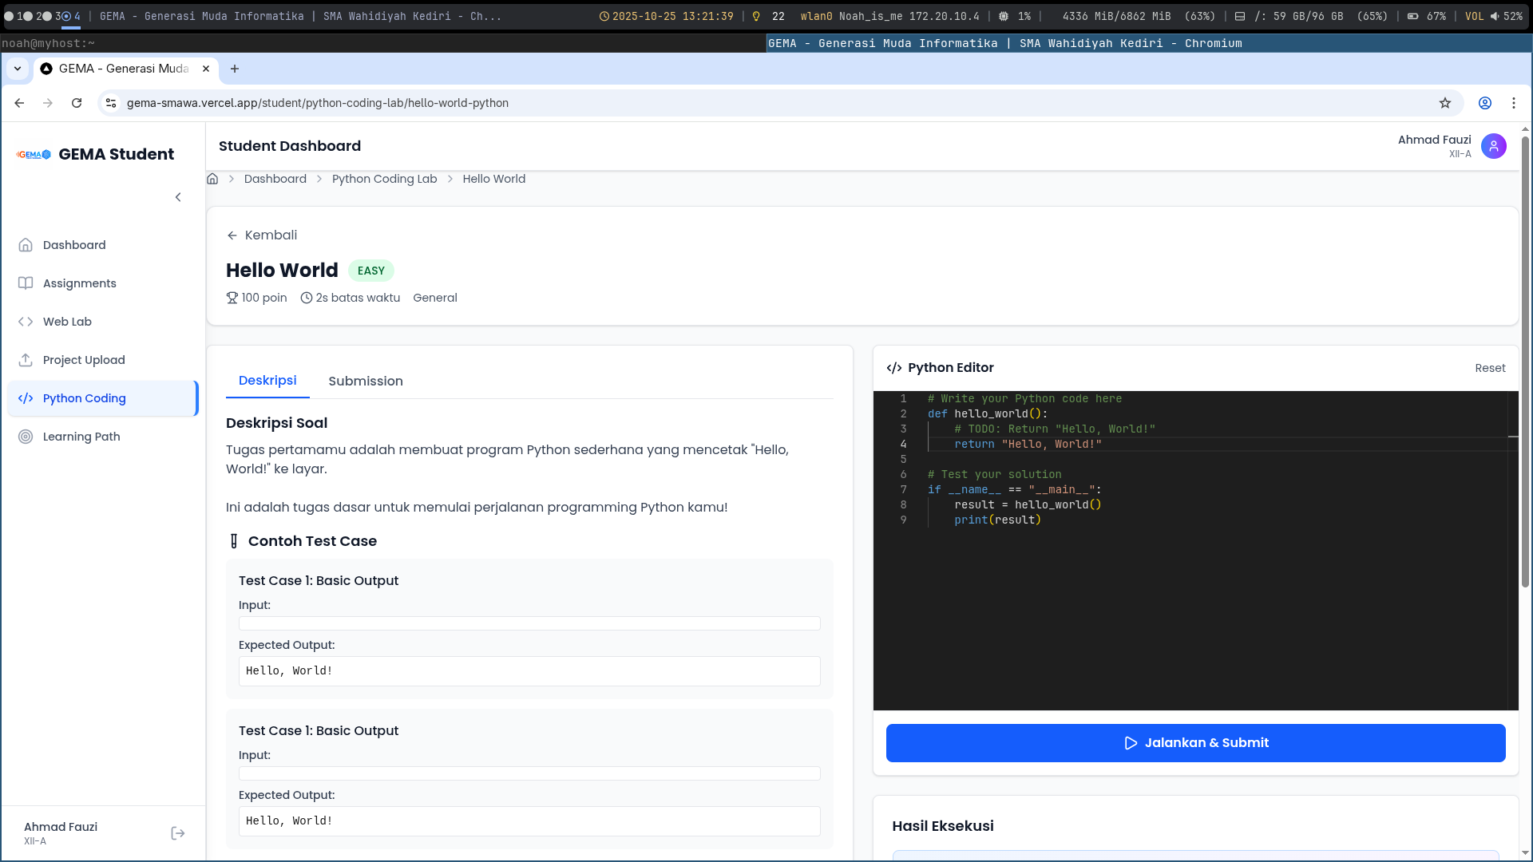This screenshot has height=862, width=1533.
Task: Bookmark this page with star icon
Action: [1444, 103]
